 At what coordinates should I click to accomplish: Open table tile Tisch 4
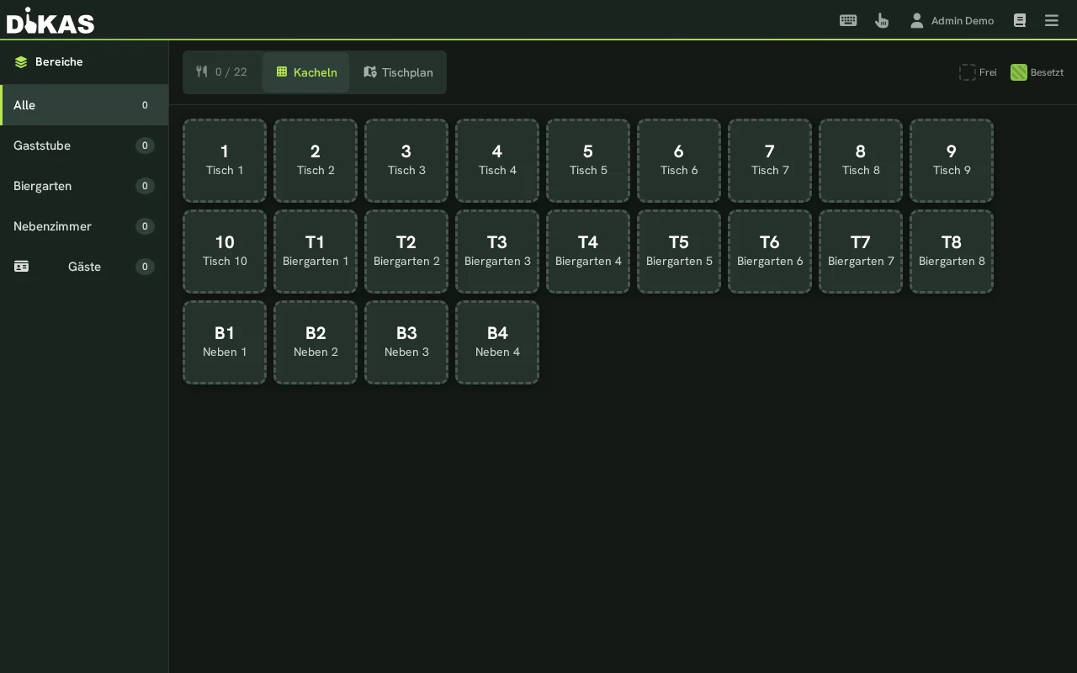(x=497, y=161)
